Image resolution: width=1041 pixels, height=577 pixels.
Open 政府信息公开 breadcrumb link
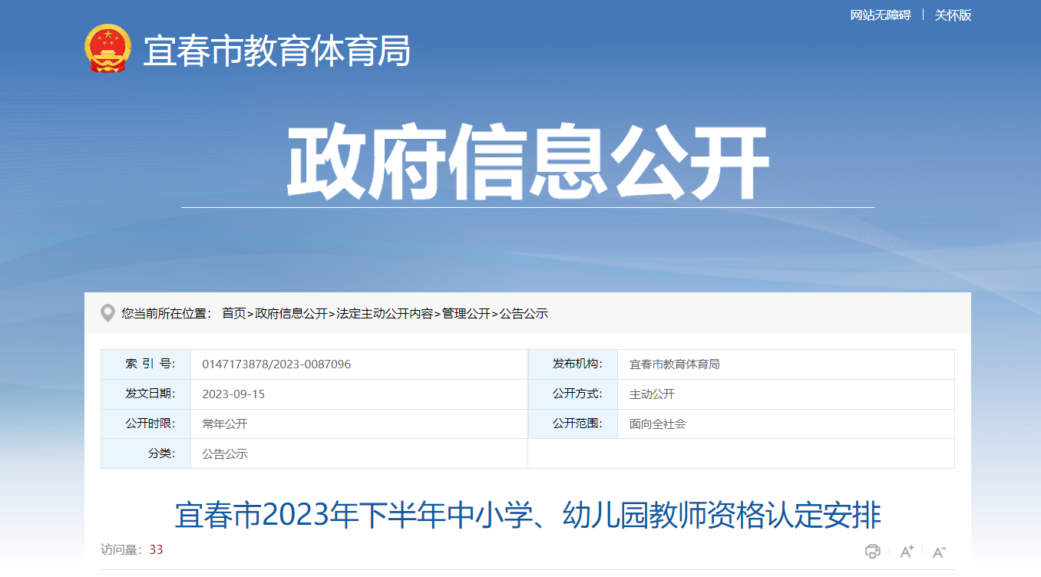point(291,313)
